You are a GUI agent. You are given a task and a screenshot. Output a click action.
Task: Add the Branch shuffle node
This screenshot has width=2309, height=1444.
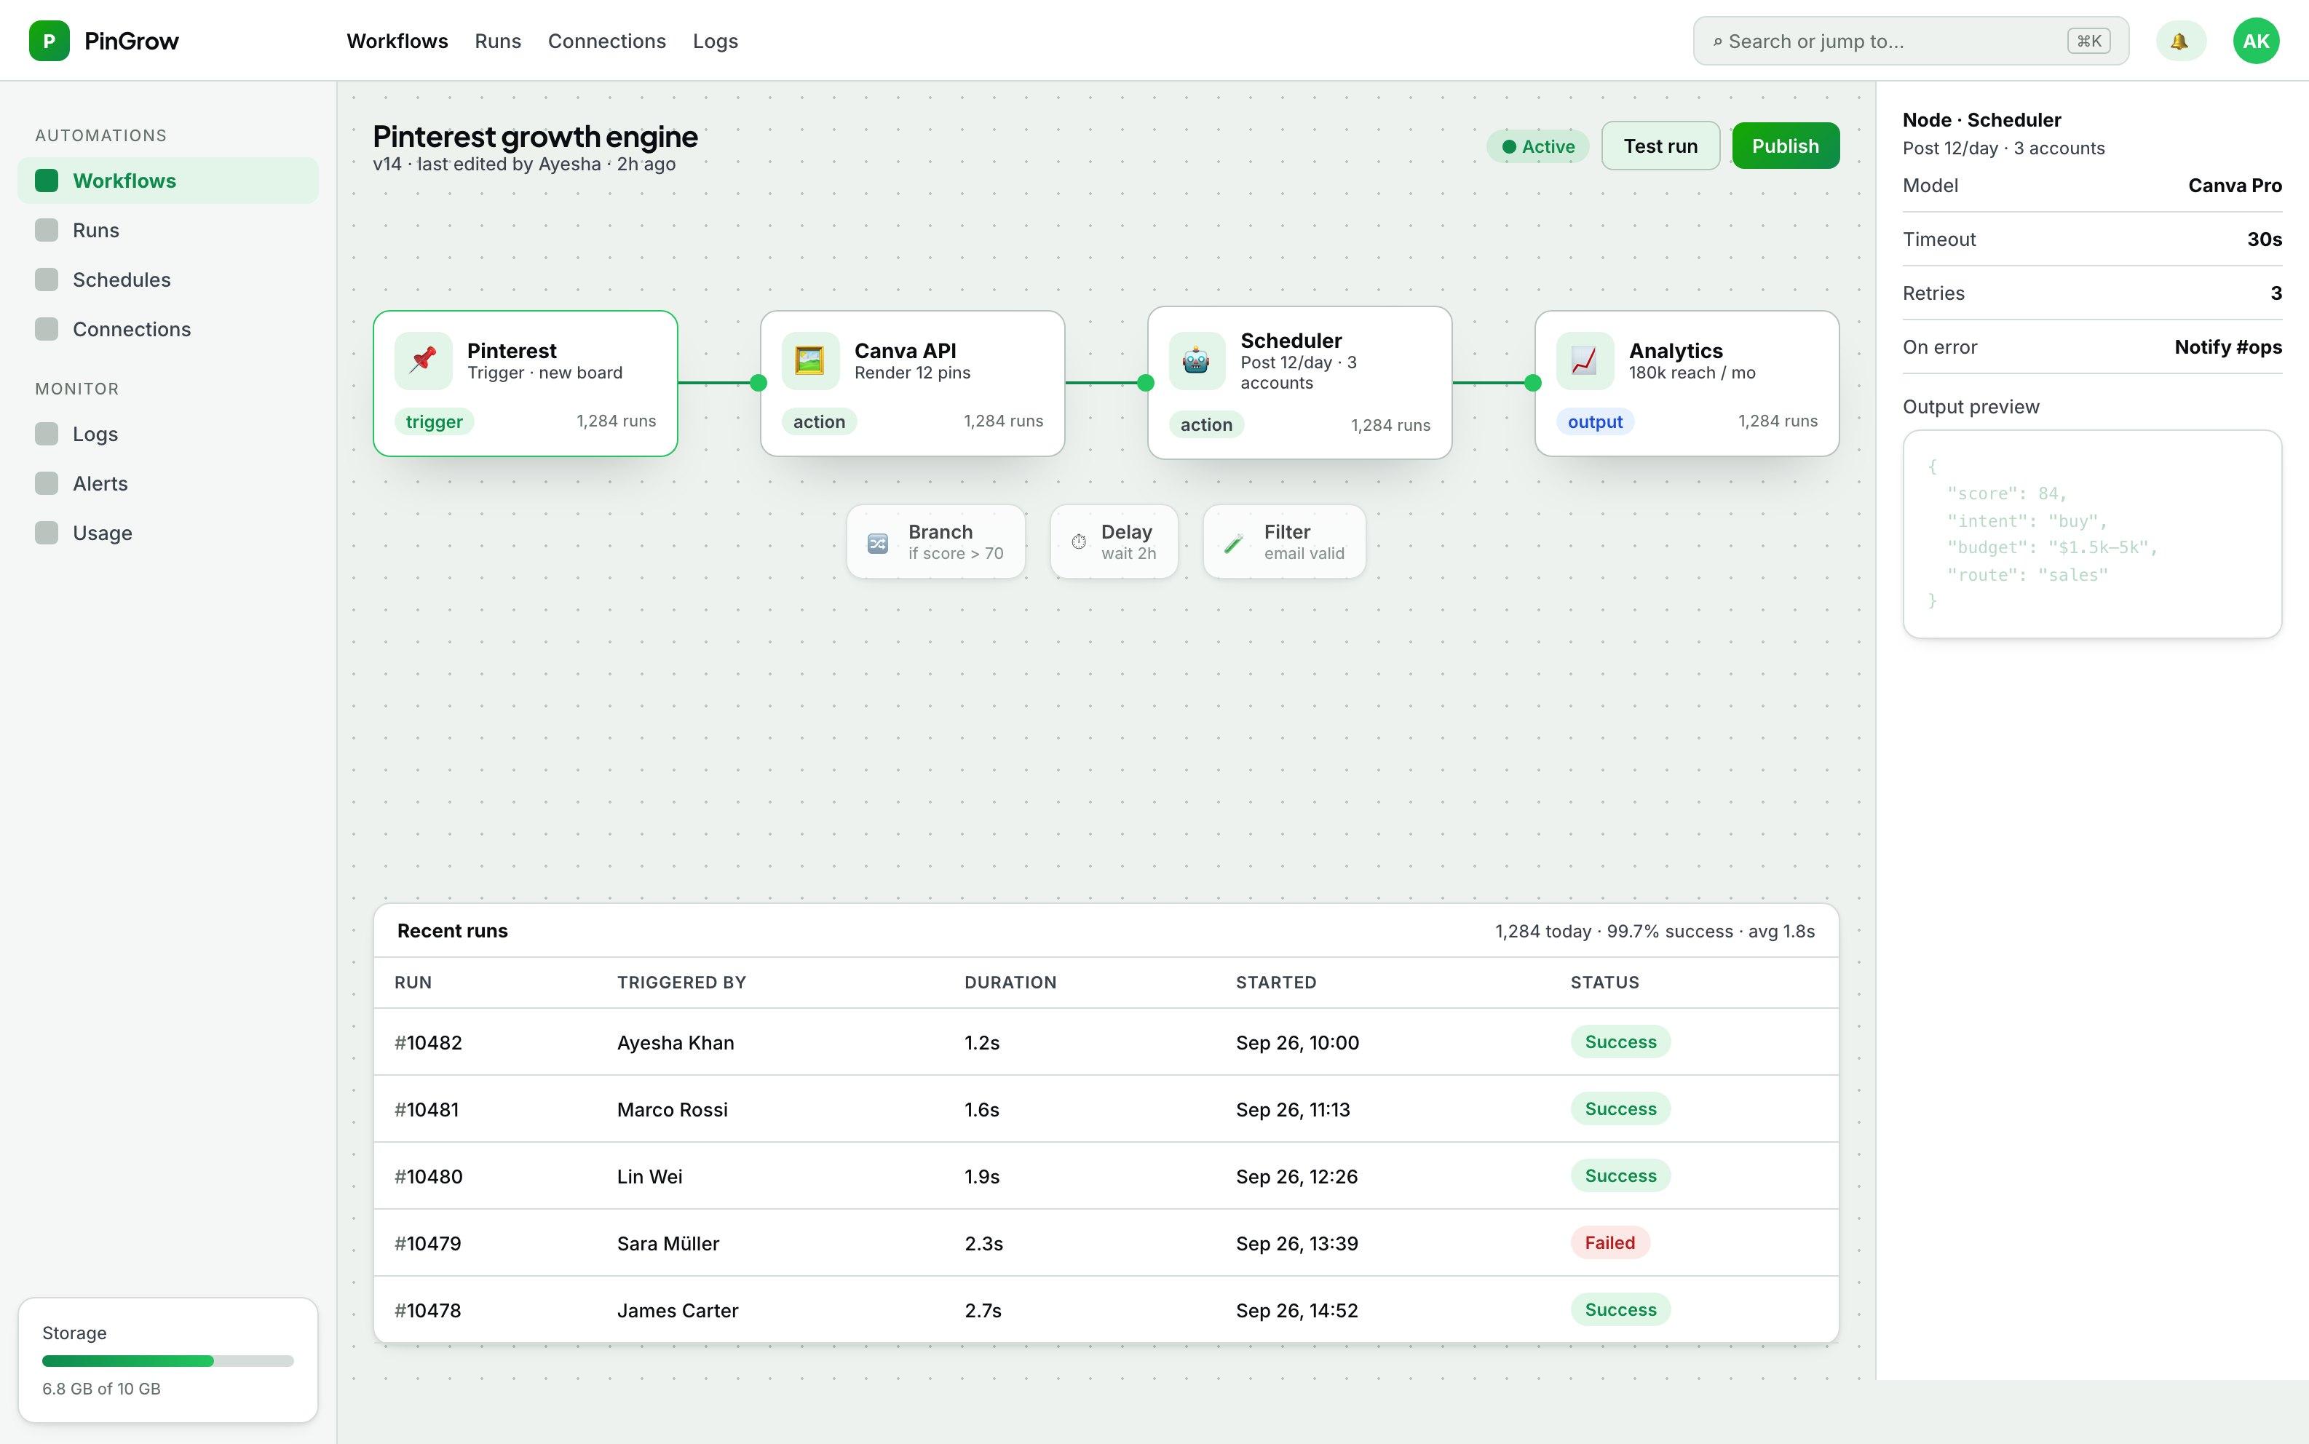pyautogui.click(x=936, y=541)
